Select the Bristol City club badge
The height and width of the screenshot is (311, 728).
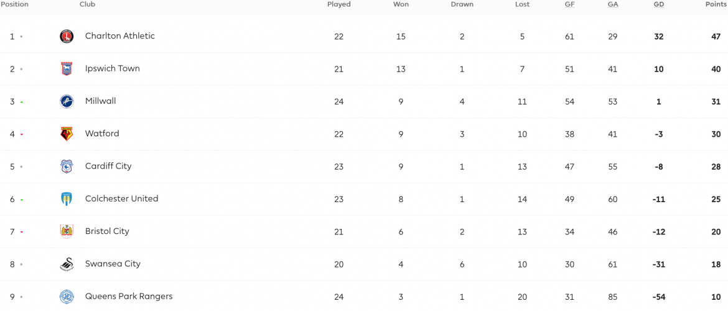(67, 231)
